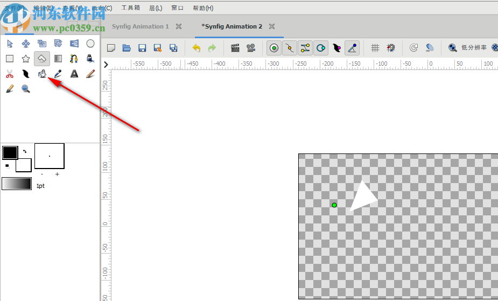The image size is (498, 301).
Task: Click the circular arrow refresh icon
Action: pyautogui.click(x=413, y=48)
